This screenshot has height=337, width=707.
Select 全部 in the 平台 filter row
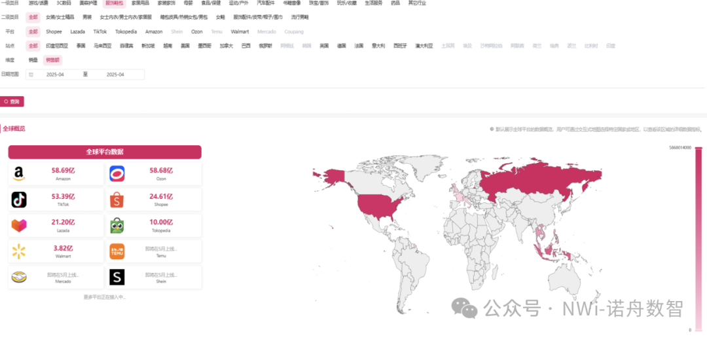(33, 31)
